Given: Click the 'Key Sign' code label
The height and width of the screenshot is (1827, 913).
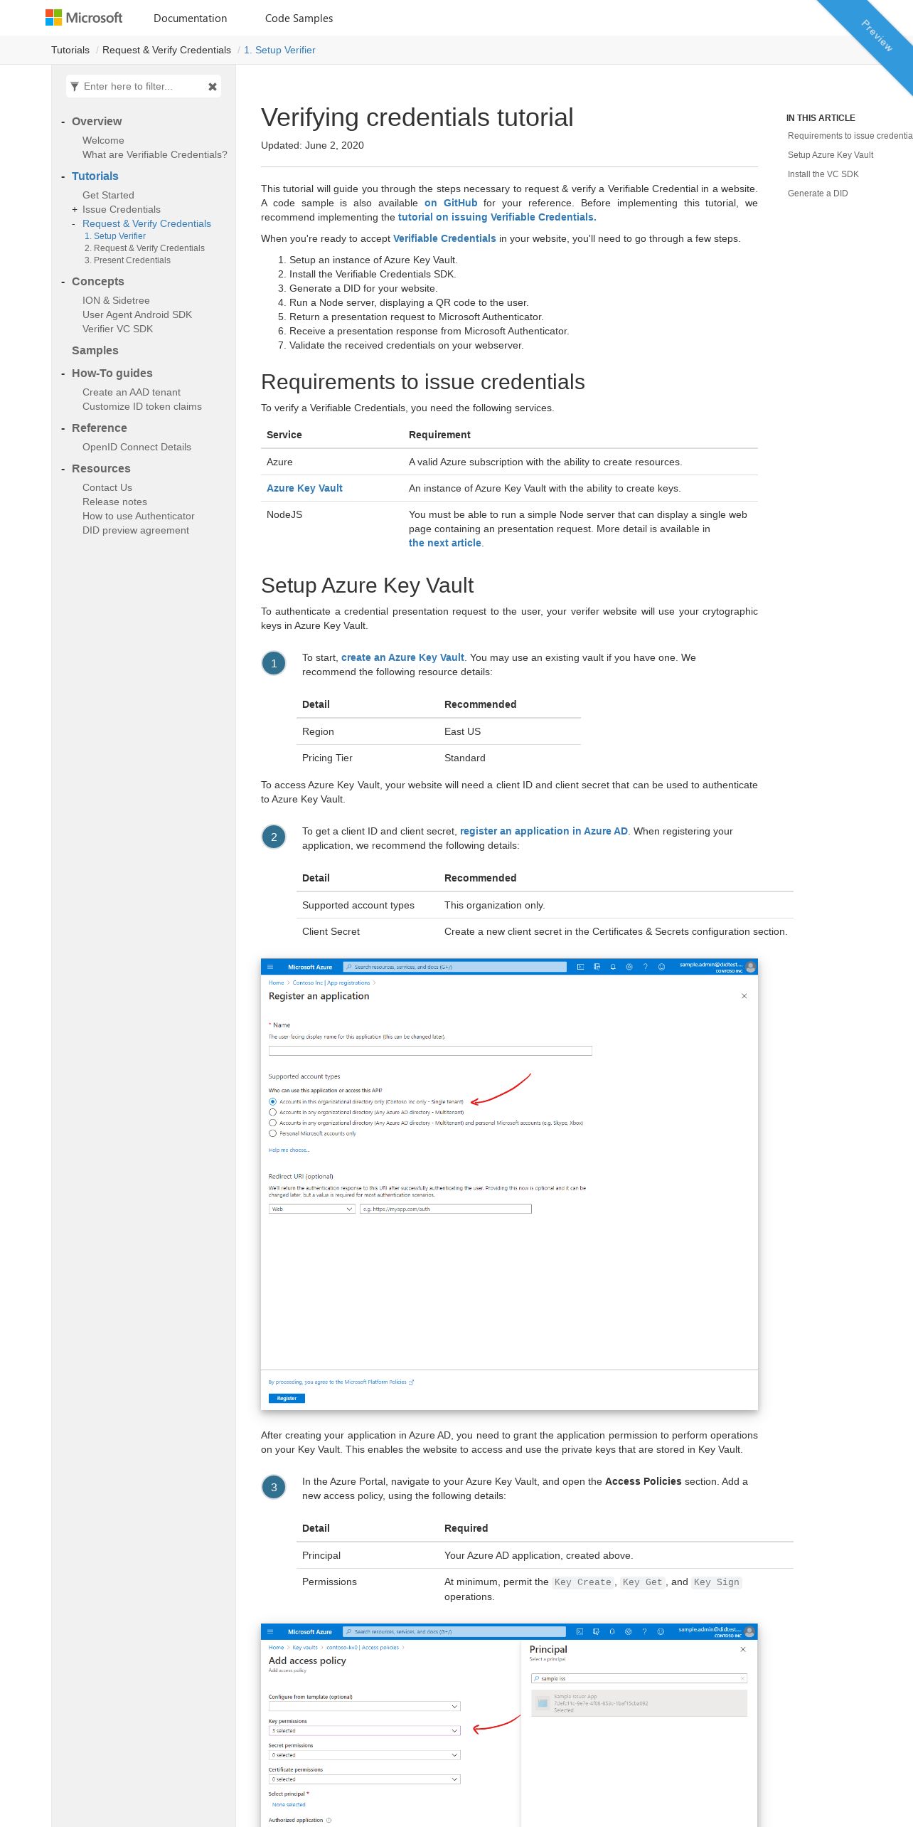Looking at the screenshot, I should click(x=717, y=1582).
